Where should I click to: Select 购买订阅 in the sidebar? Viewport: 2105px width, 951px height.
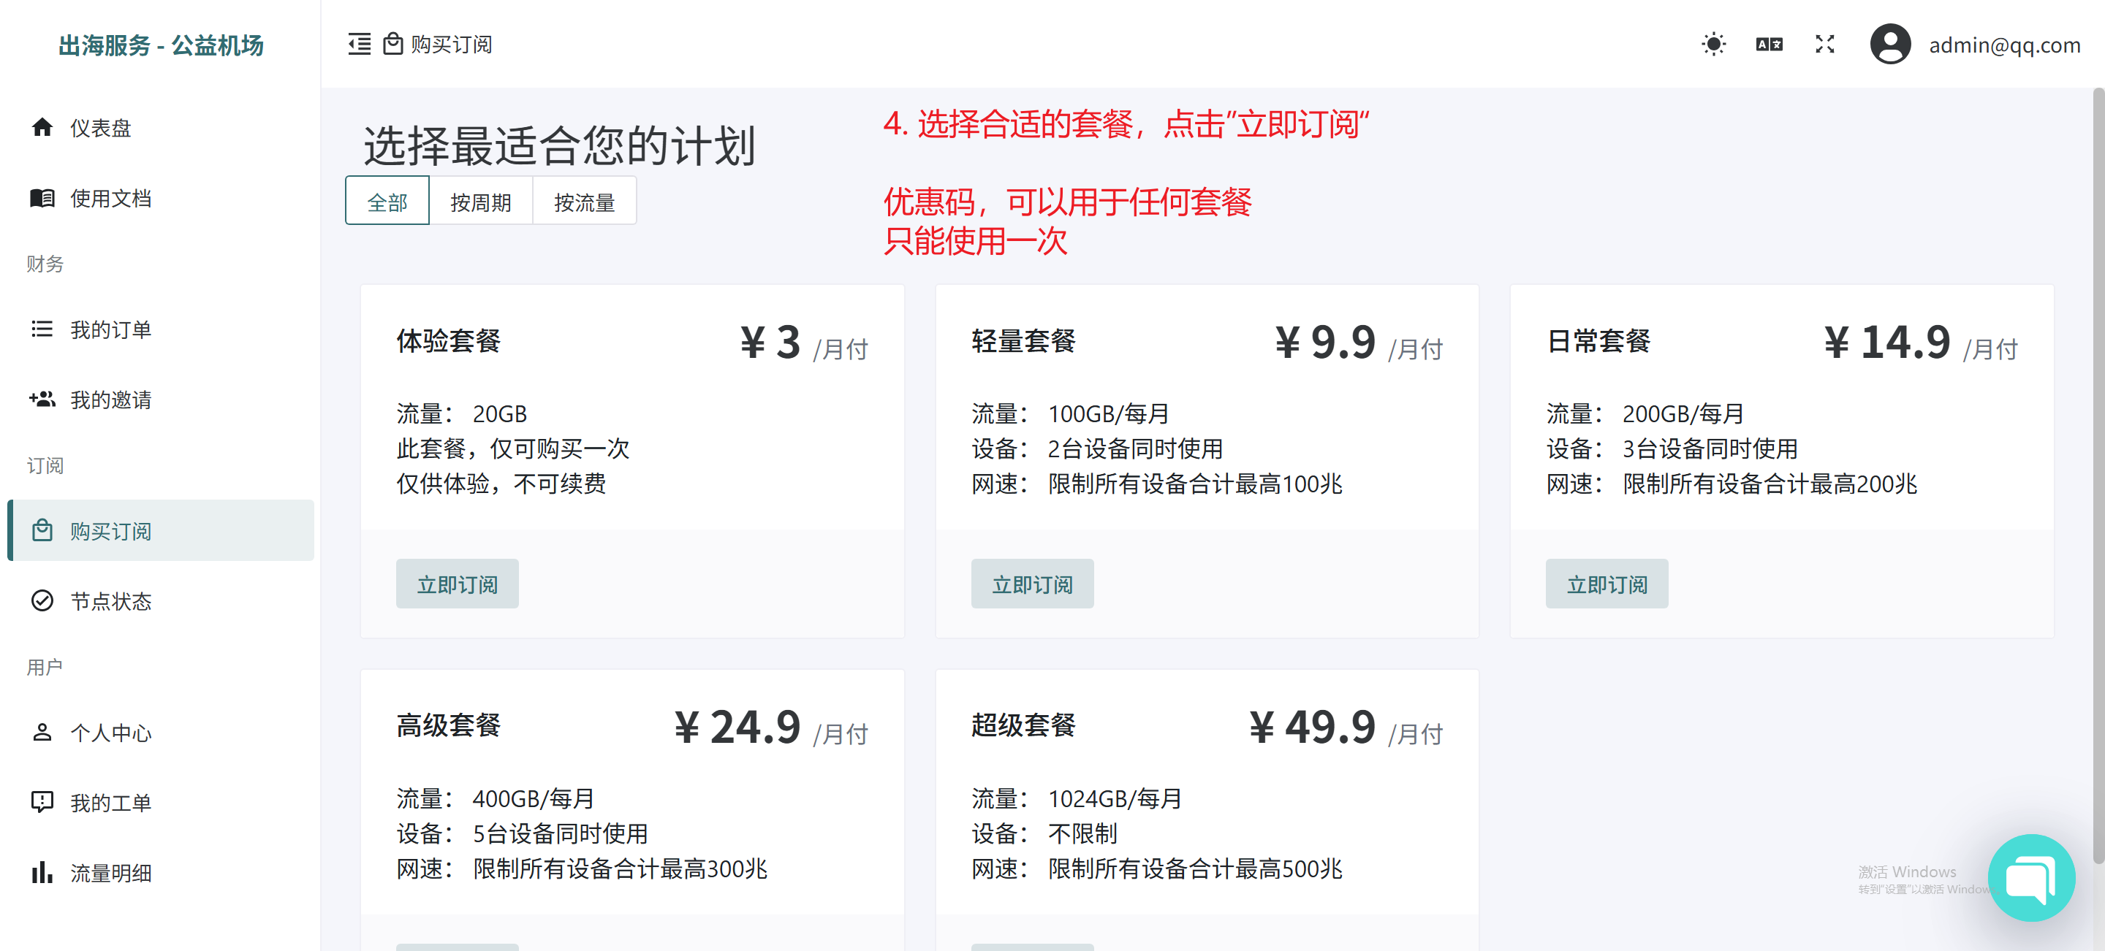(110, 530)
